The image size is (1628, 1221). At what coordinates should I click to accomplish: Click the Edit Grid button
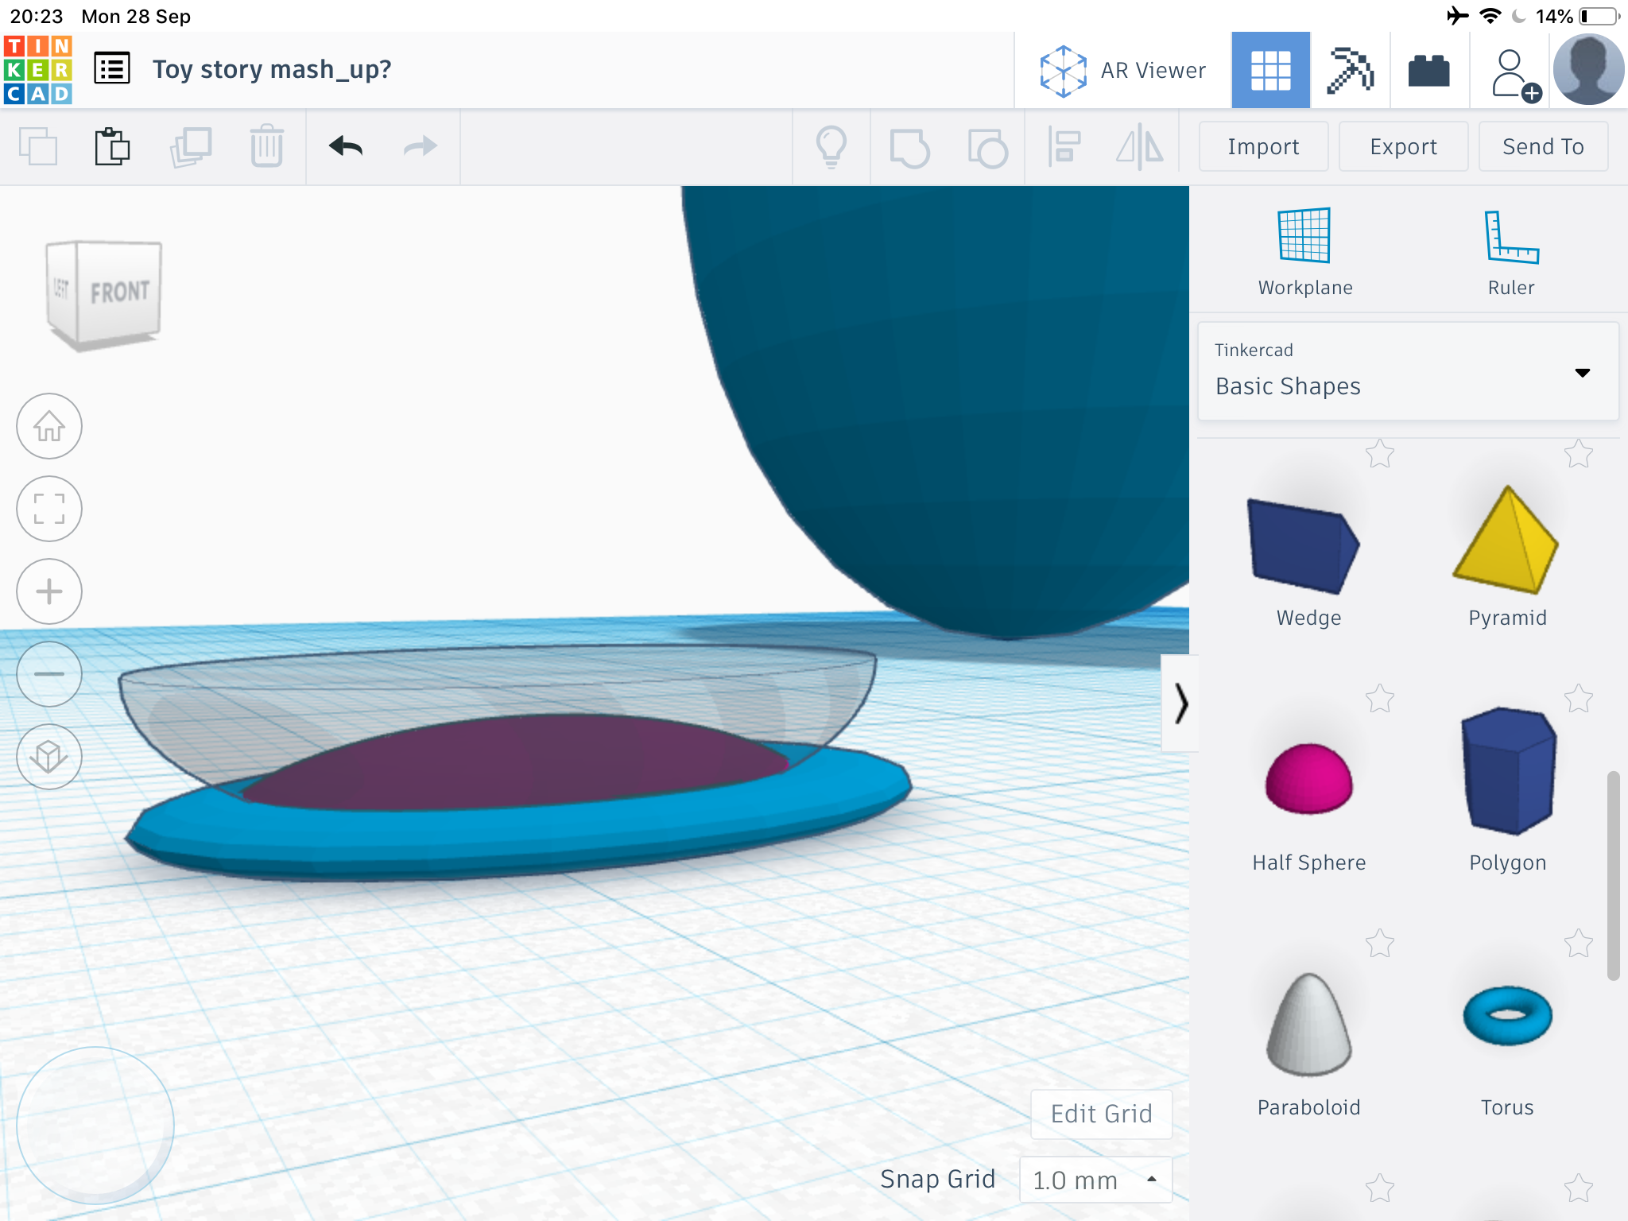1101,1114
